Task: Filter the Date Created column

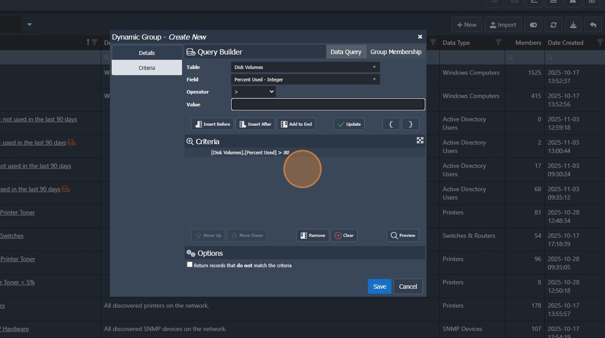Action: coord(600,43)
